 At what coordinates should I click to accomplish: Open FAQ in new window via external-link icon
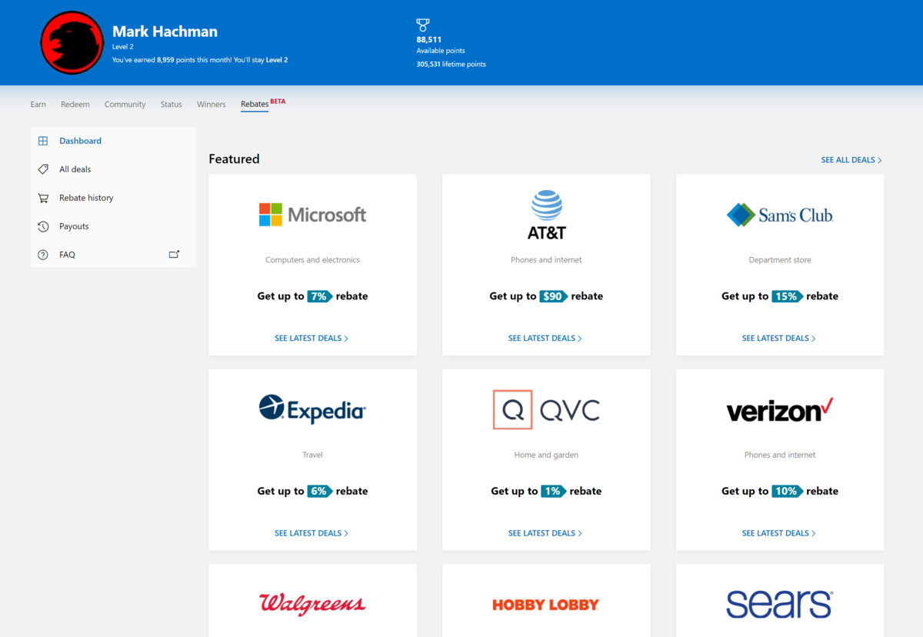(175, 254)
